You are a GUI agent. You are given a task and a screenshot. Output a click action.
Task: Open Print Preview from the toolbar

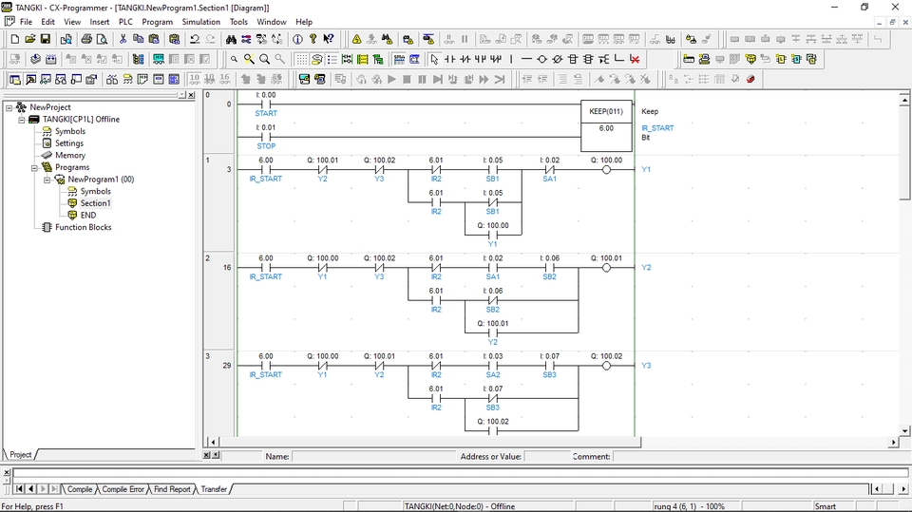[x=102, y=40]
